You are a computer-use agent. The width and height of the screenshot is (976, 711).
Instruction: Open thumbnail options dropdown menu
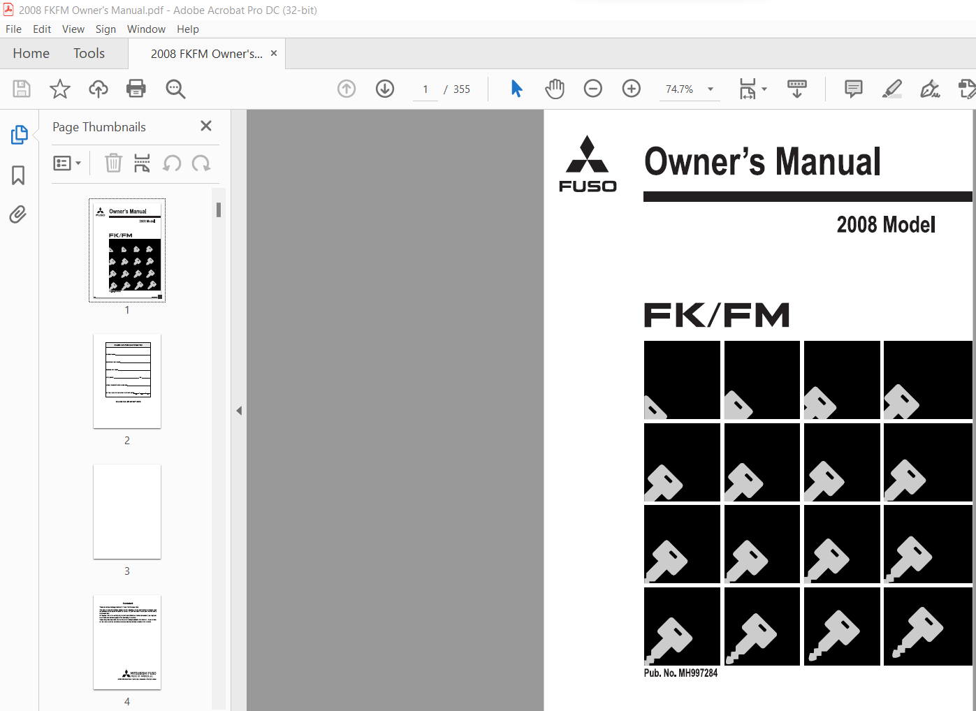point(67,163)
